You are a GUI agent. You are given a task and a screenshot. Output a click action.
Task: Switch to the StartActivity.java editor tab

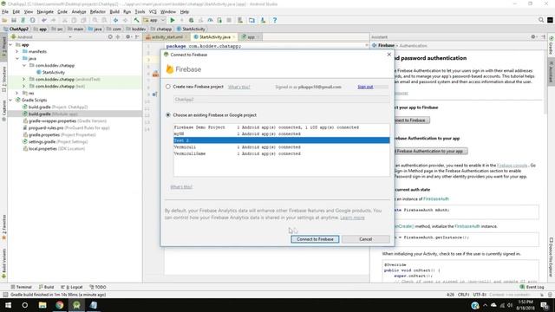click(x=214, y=36)
